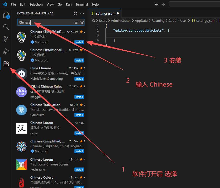Go back using navigation arrow
The image size is (220, 188).
point(156,5)
